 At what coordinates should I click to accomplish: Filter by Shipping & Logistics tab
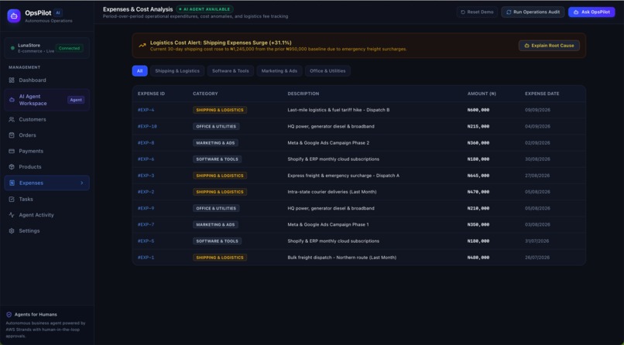click(x=177, y=70)
